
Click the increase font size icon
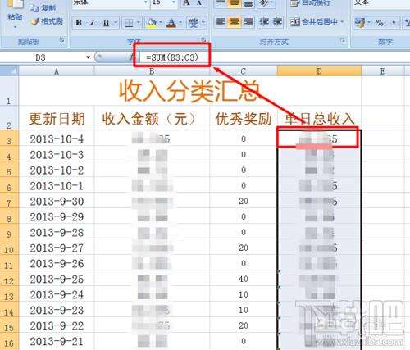186,2
